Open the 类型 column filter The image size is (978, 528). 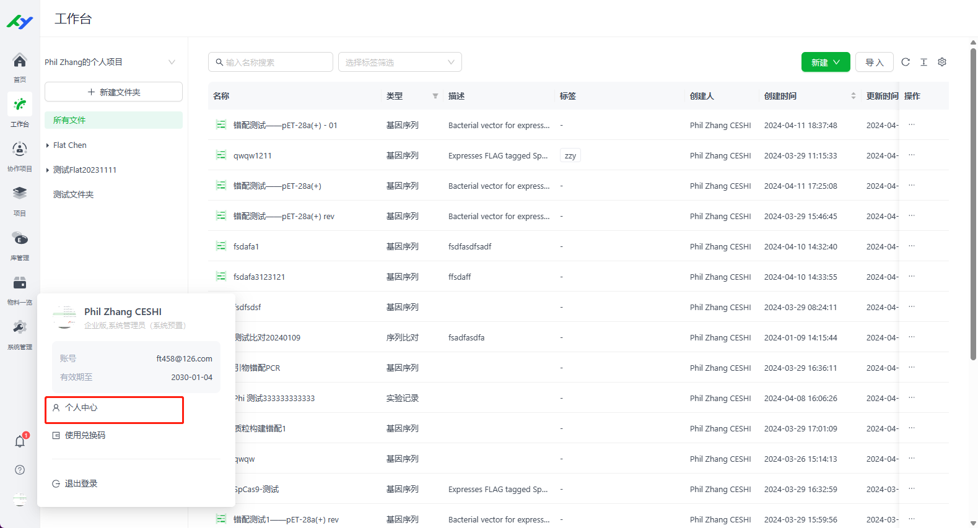pos(435,96)
